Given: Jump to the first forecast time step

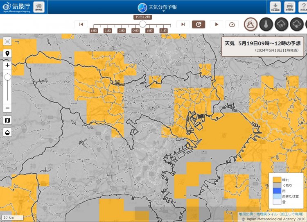Looking at the screenshot, I should point(81,25).
